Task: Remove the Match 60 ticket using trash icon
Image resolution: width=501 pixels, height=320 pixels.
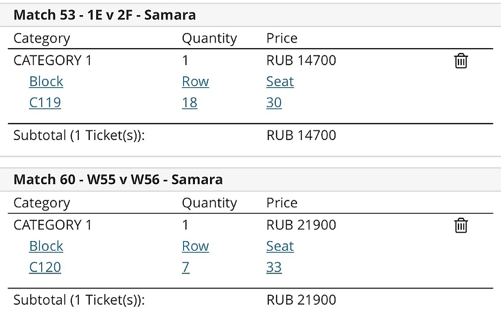Action: pos(461,225)
